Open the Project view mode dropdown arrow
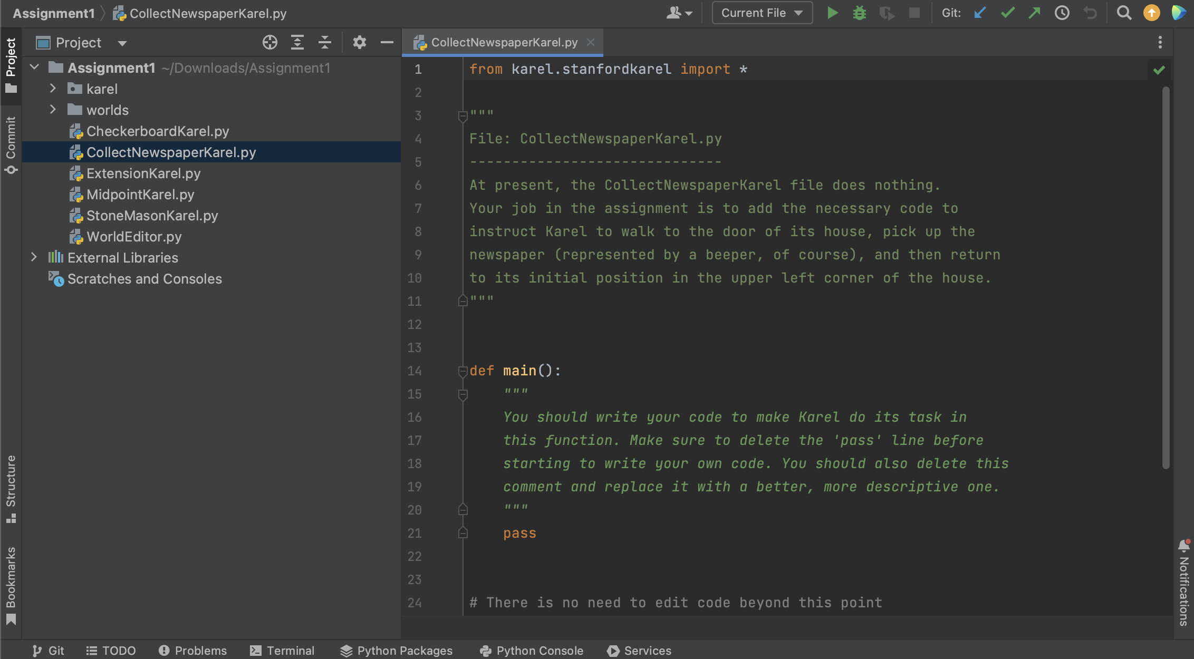The image size is (1194, 659). [122, 43]
